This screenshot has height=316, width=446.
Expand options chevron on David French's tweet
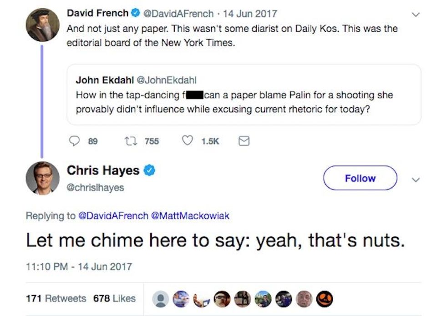(415, 15)
